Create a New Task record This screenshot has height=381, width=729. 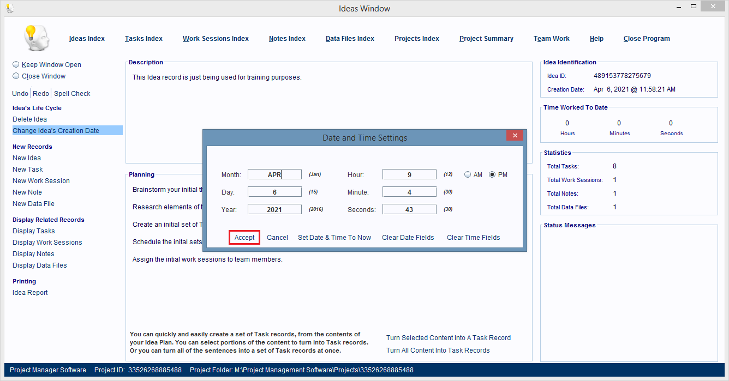(x=27, y=169)
